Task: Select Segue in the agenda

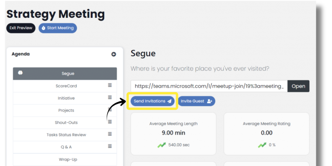Action: click(x=68, y=74)
